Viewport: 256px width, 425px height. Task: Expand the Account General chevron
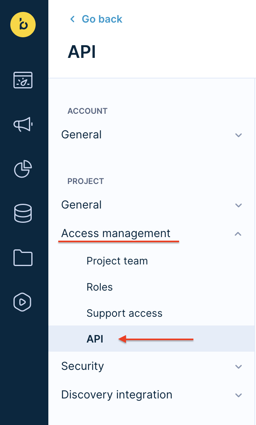(x=239, y=135)
